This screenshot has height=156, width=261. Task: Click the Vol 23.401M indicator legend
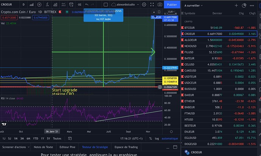[x=9, y=23]
